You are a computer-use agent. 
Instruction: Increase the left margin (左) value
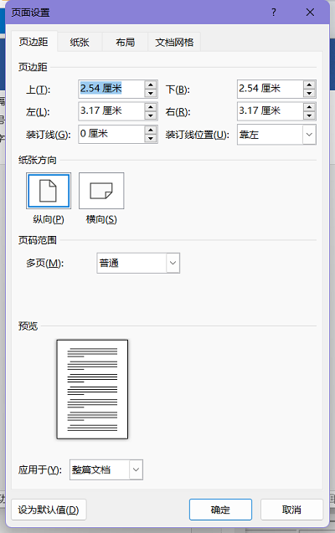click(x=150, y=107)
